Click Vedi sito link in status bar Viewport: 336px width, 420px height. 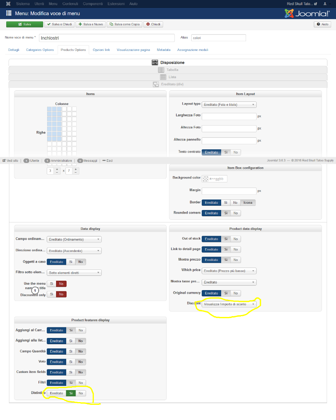click(11, 161)
